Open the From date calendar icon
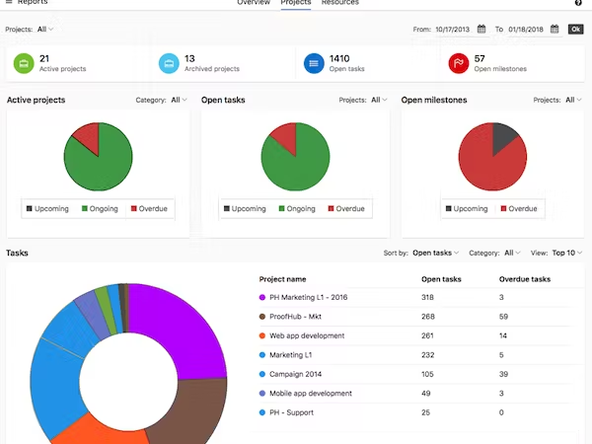This screenshot has height=444, width=592. (481, 29)
